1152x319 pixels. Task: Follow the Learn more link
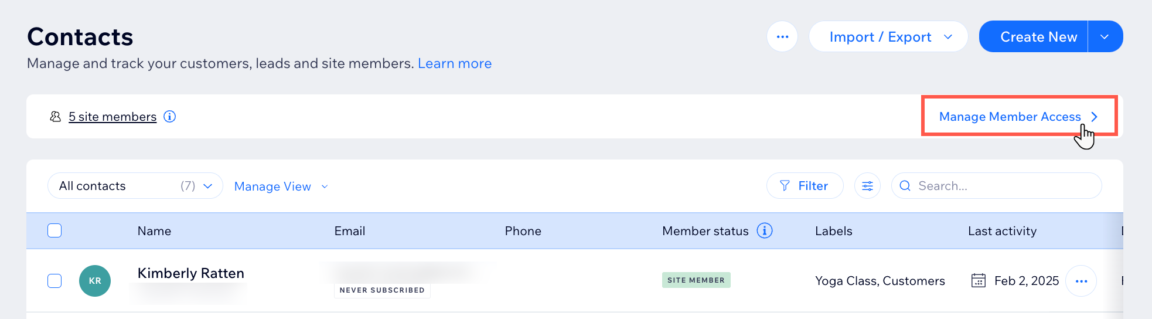tap(455, 63)
